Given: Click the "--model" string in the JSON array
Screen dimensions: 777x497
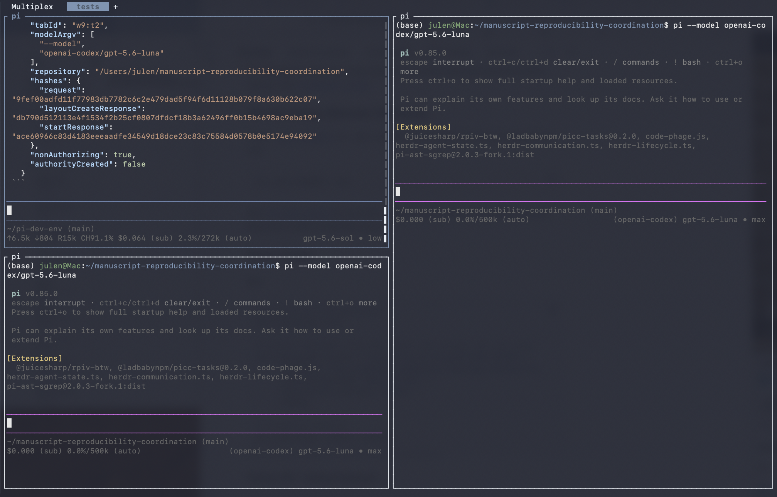Looking at the screenshot, I should [60, 44].
